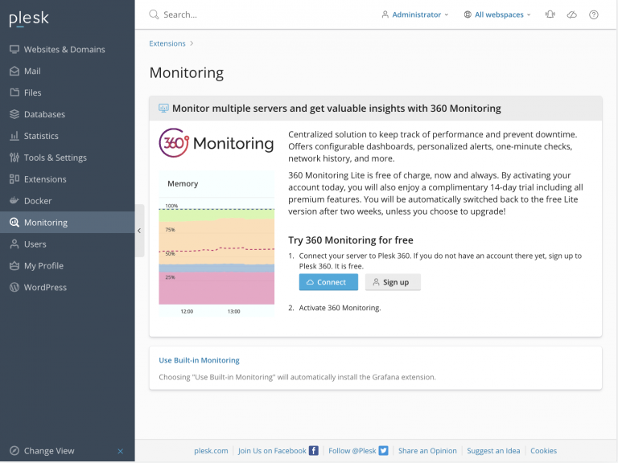This screenshot has width=618, height=463.
Task: Click the Facebook icon in footer
Action: pos(314,450)
